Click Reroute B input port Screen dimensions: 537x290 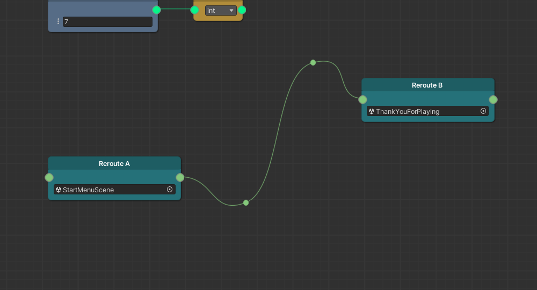362,100
